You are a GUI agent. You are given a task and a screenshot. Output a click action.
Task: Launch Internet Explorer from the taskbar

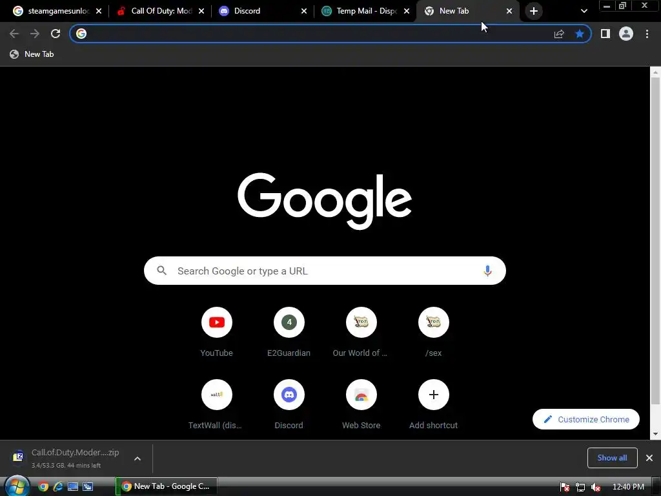58,486
